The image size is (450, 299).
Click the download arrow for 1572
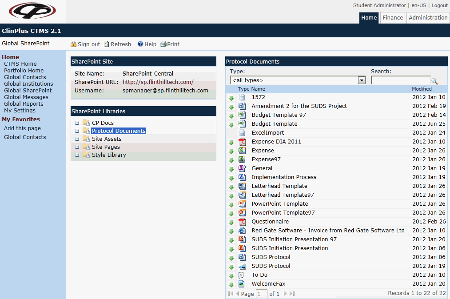[x=231, y=98]
